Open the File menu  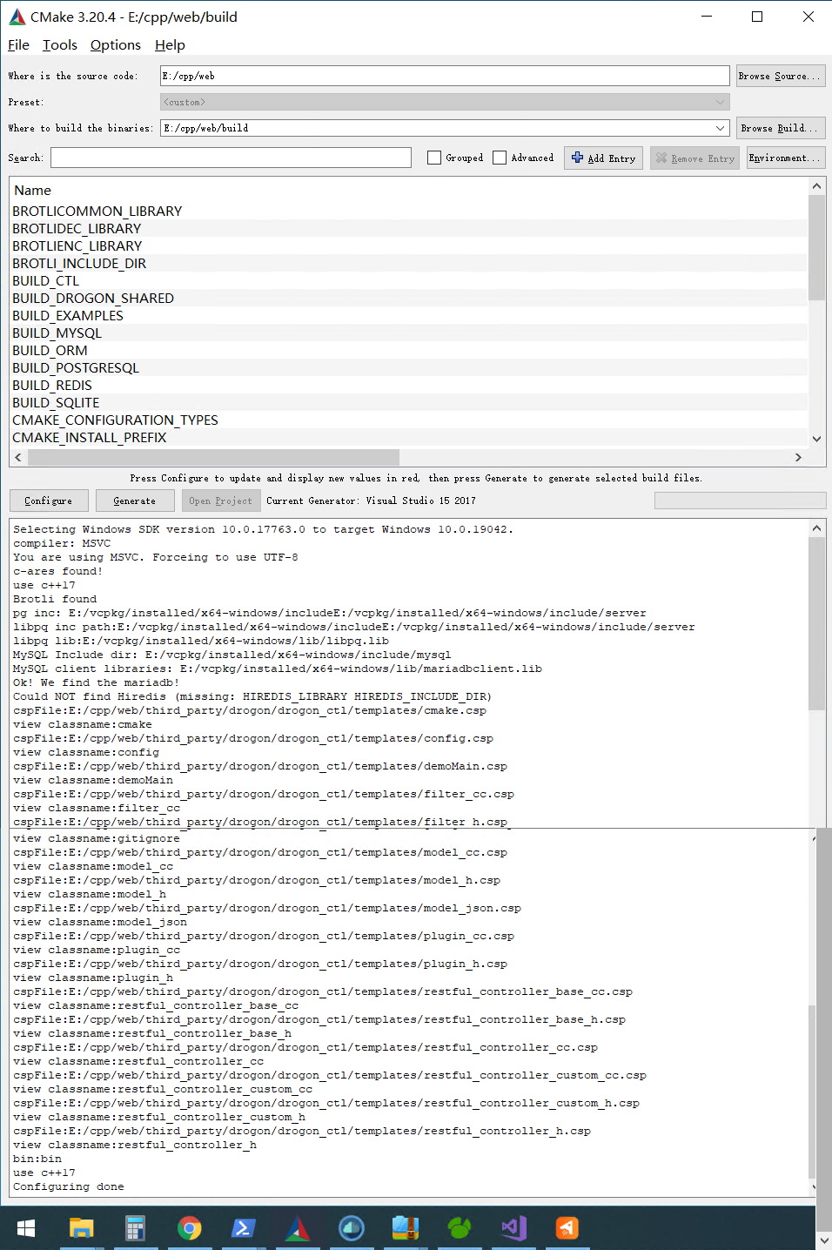(x=18, y=45)
